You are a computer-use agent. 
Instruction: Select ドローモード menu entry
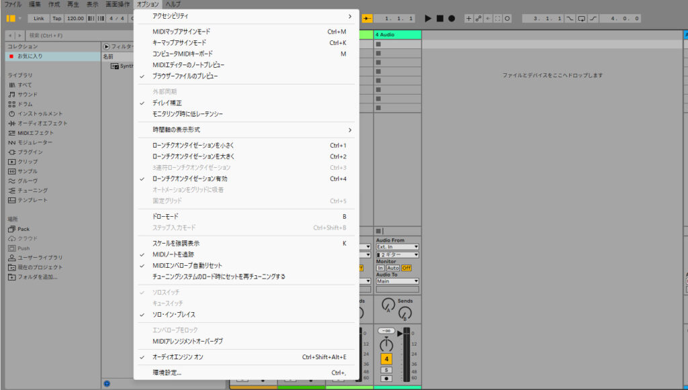coord(165,217)
